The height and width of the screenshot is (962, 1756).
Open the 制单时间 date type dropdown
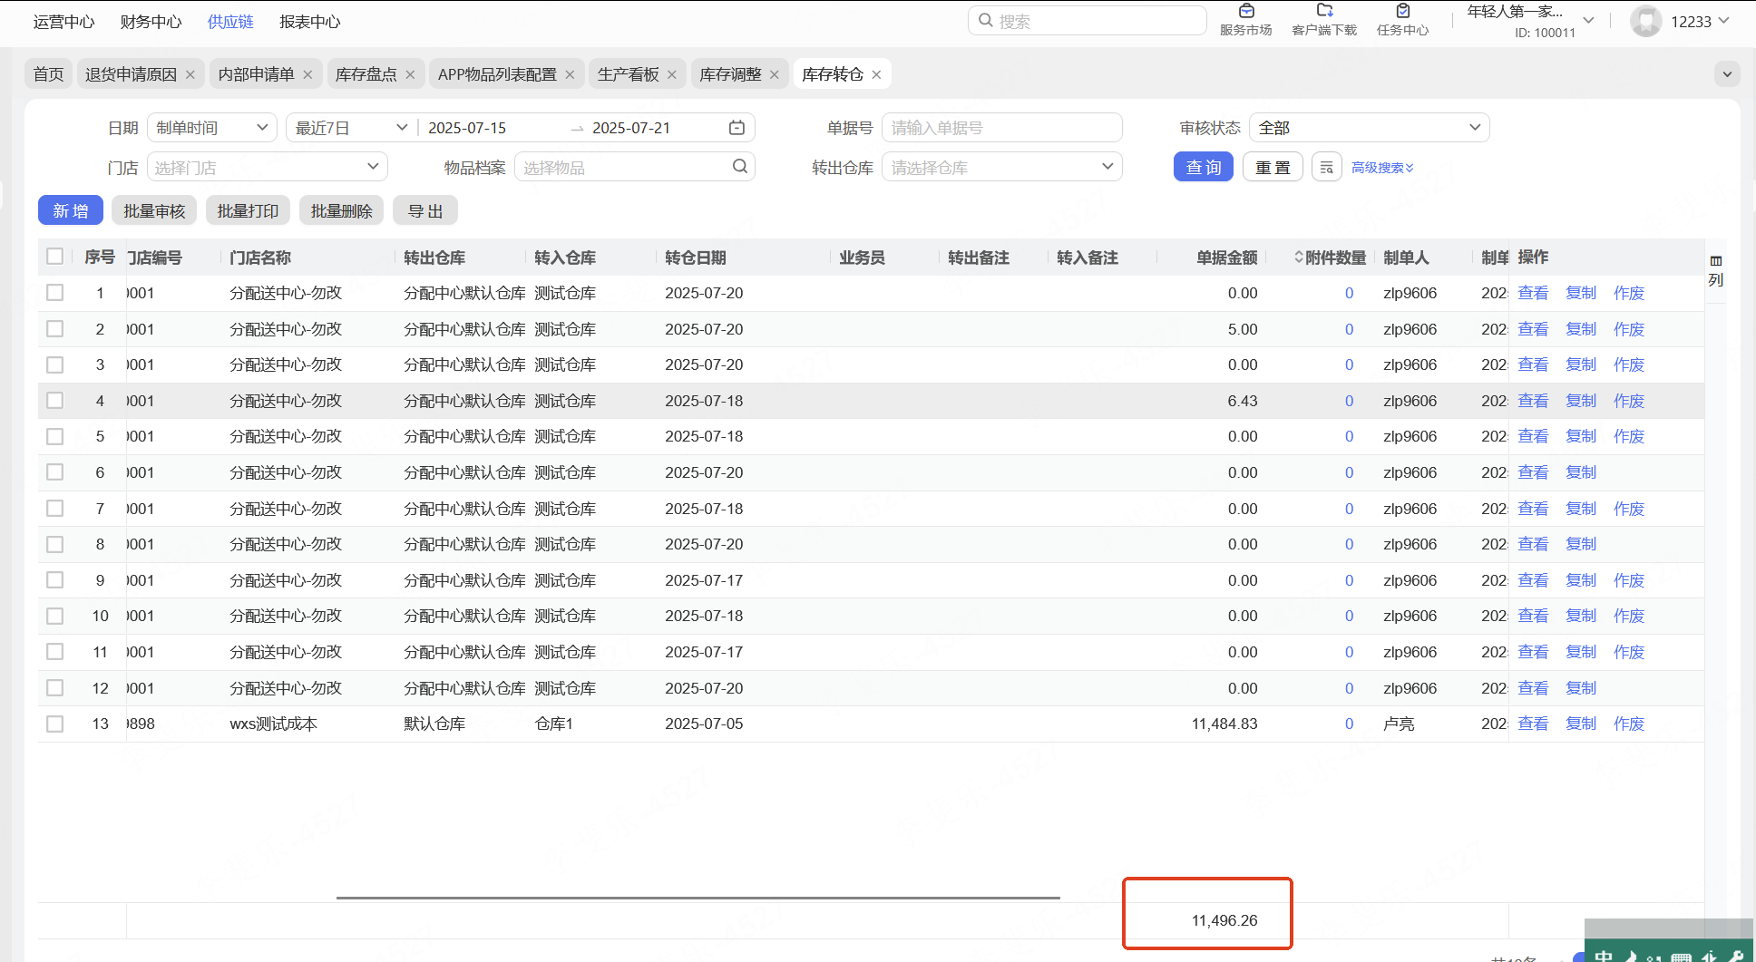point(212,128)
